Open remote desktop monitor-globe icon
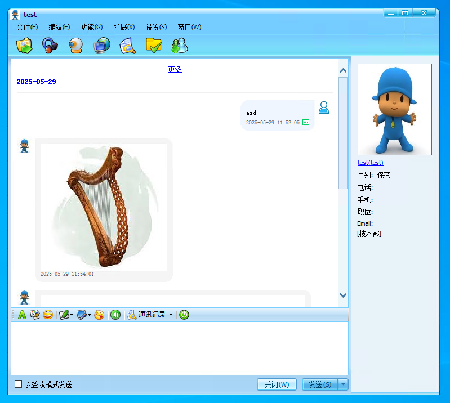 102,46
